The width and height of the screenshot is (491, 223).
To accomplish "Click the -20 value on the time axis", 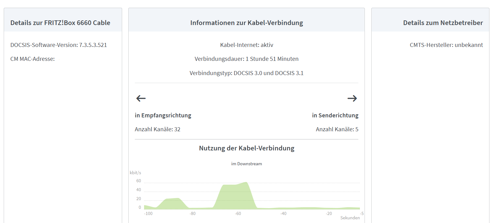I will [x=329, y=213].
